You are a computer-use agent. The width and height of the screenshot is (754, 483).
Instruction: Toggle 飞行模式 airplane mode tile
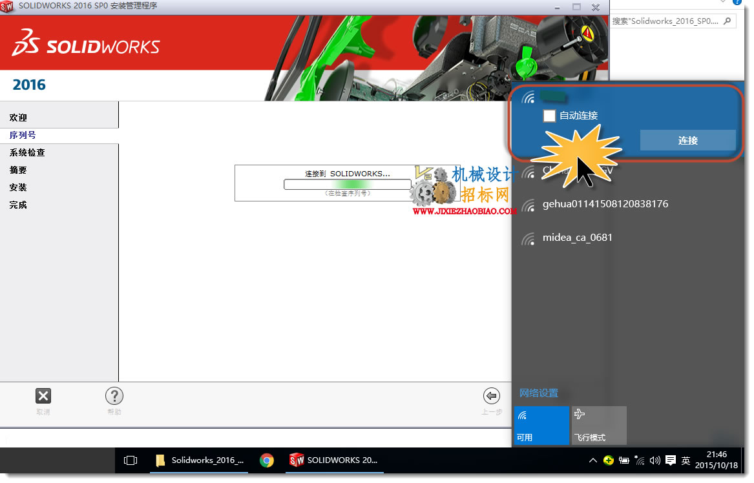pyautogui.click(x=599, y=426)
